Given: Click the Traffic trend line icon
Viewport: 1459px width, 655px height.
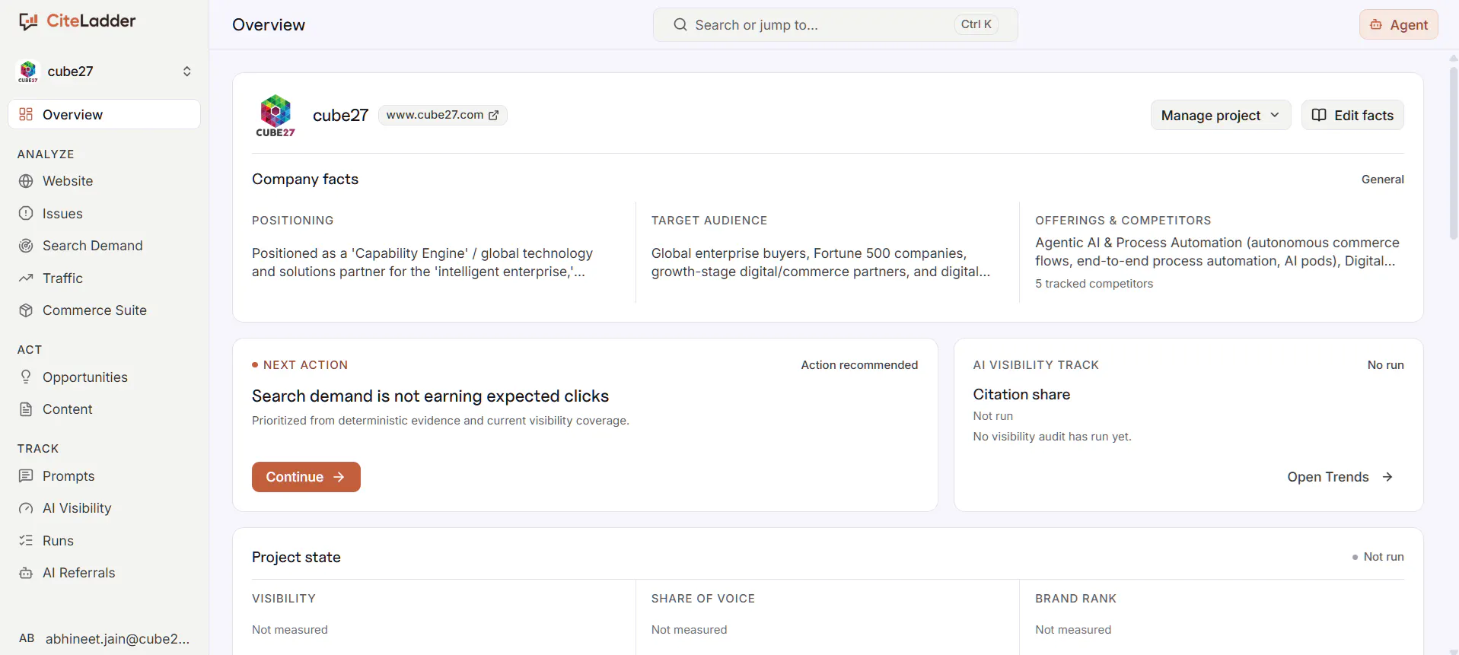Looking at the screenshot, I should point(26,278).
